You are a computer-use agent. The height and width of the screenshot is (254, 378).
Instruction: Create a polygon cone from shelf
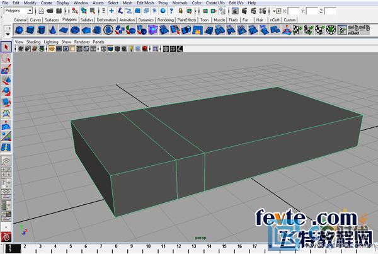(52, 30)
